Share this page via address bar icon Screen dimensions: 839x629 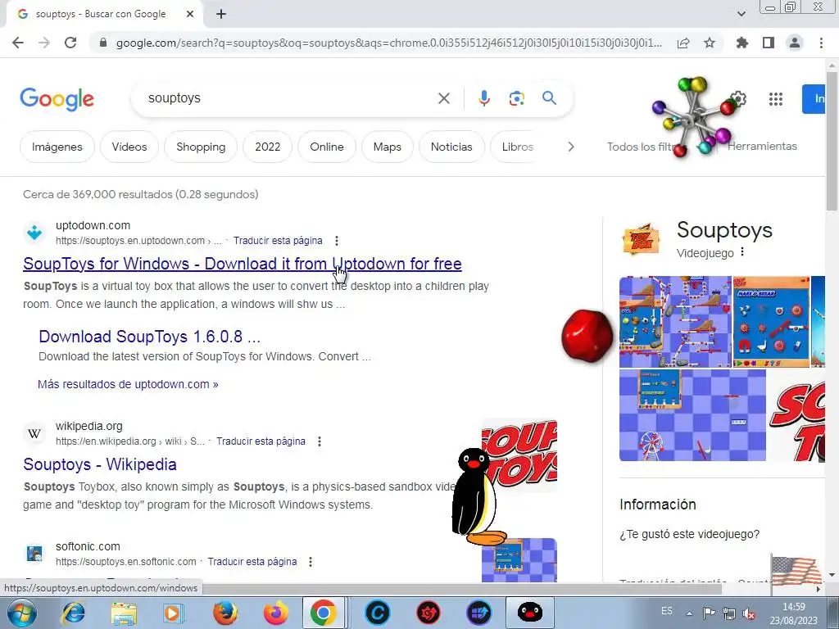683,43
